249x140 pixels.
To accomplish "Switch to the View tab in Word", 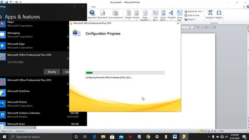I will click(93, 7).
